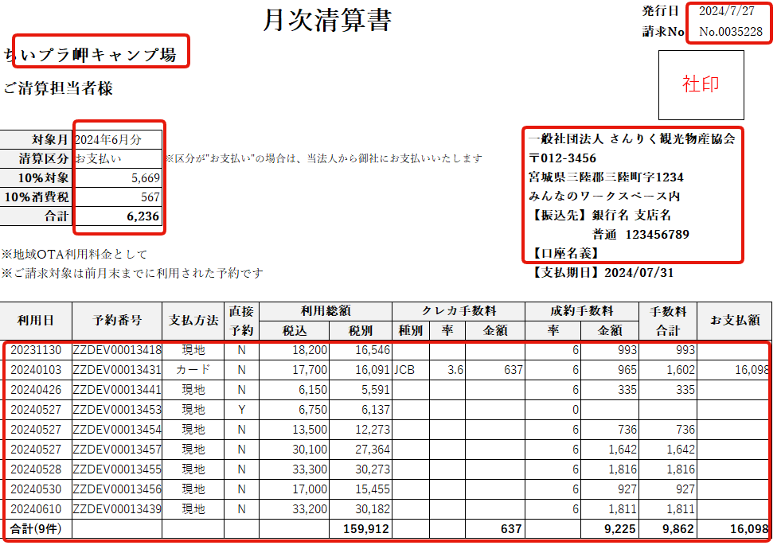Click the クレカ手数料 column header
The image size is (781, 553).
(x=459, y=312)
